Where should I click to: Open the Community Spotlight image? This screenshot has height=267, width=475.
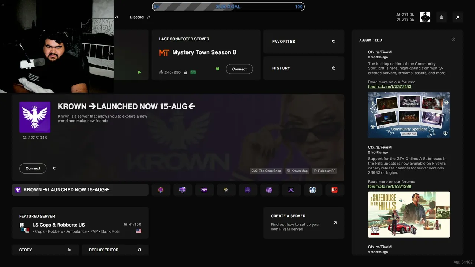(409, 115)
